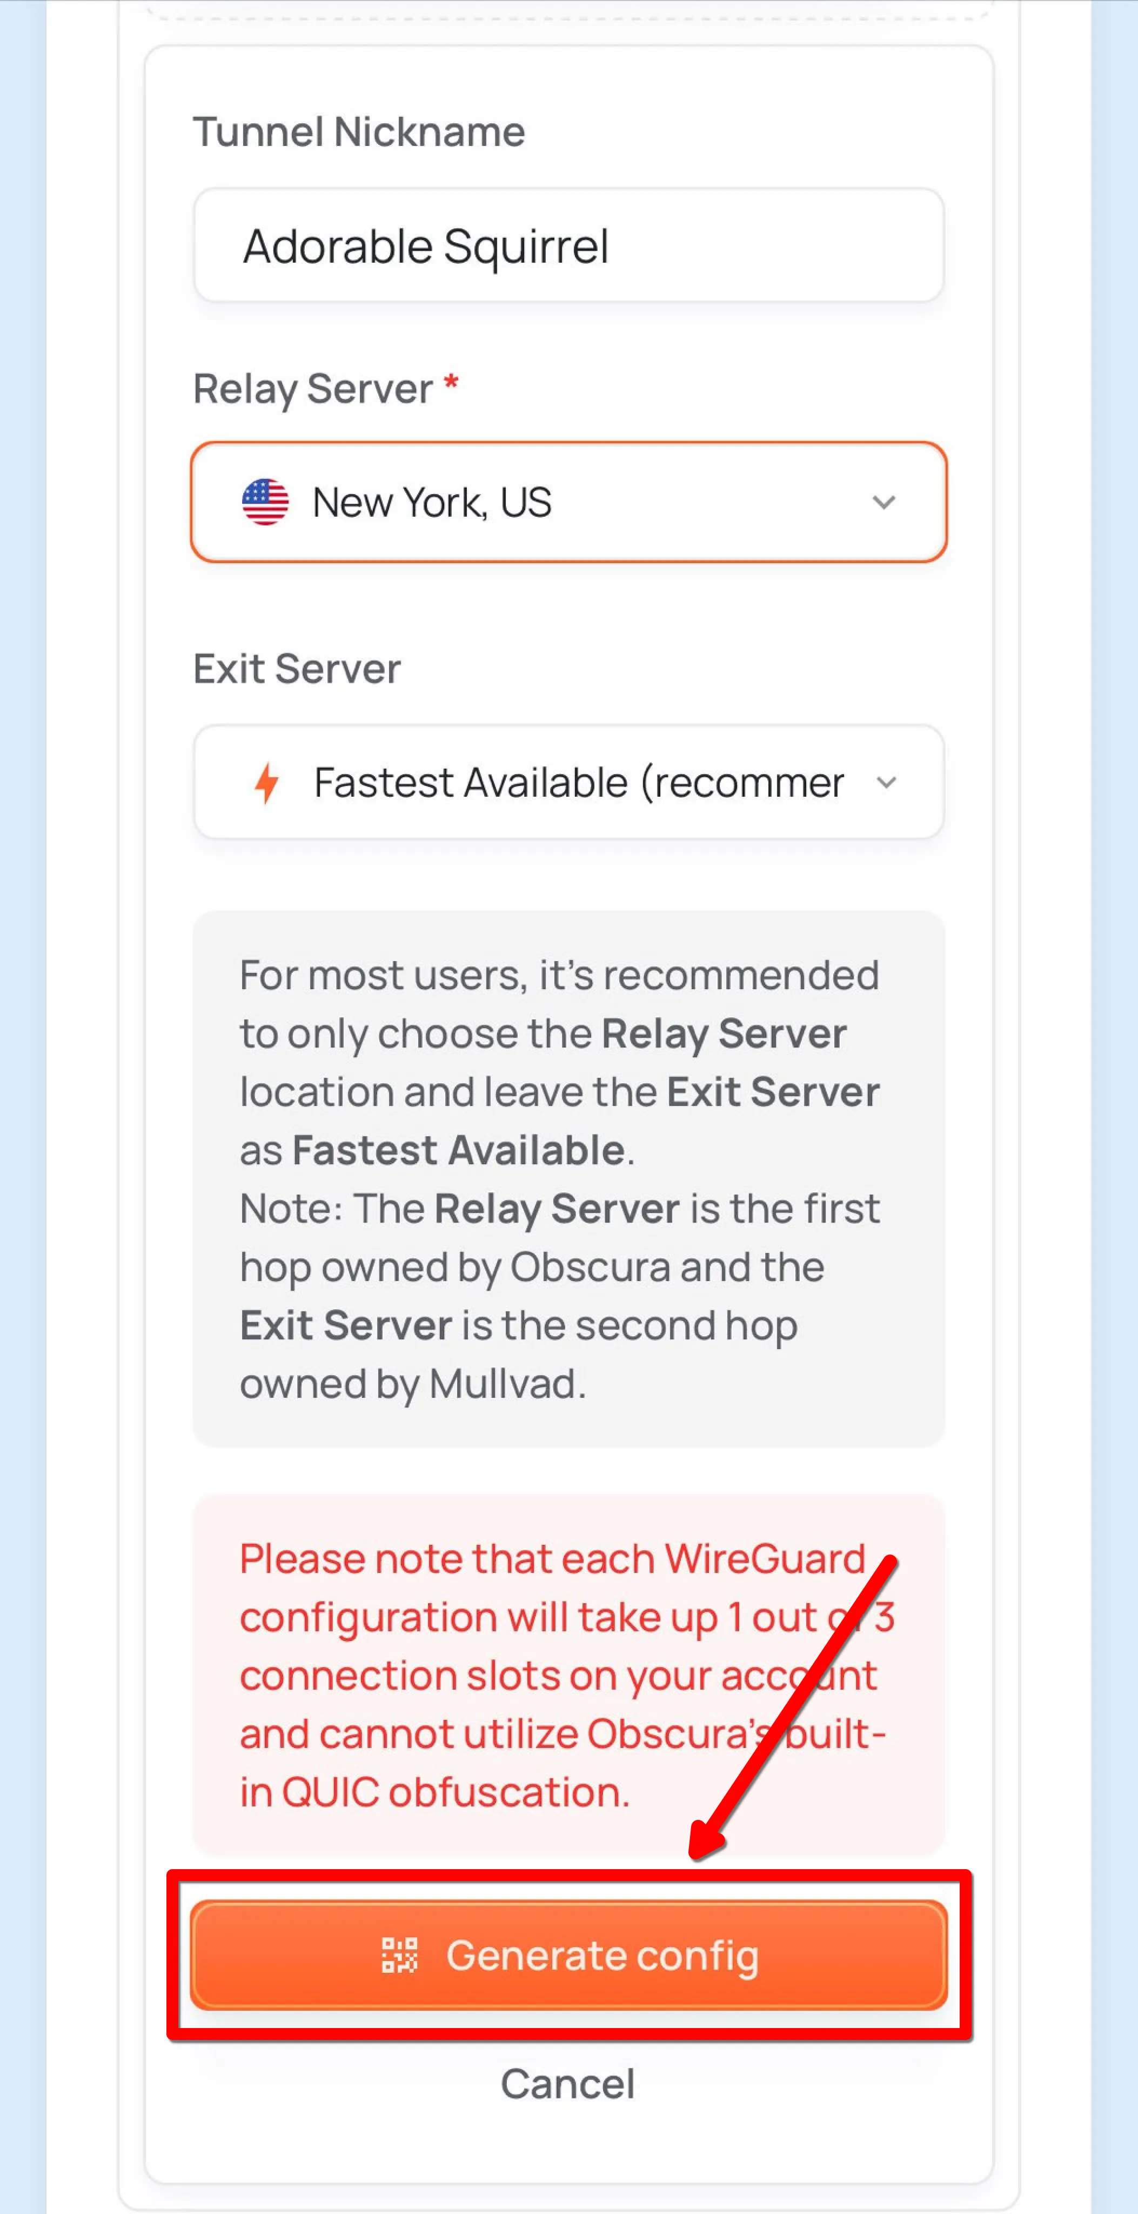This screenshot has height=2214, width=1138.
Task: Click the Generate config button
Action: pos(569,1955)
